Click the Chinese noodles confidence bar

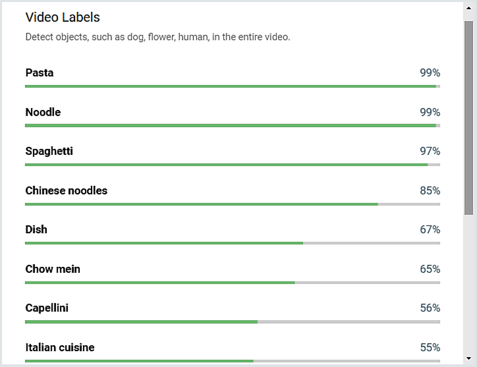coord(233,204)
